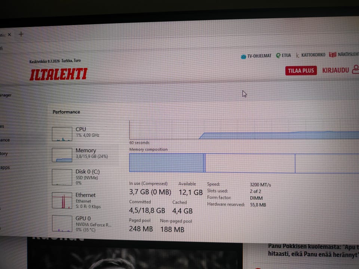Open a new browser tab with plus
The image size is (359, 269).
(x=21, y=34)
